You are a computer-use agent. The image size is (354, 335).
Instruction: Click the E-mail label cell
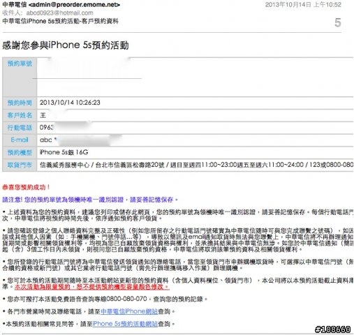coord(20,140)
